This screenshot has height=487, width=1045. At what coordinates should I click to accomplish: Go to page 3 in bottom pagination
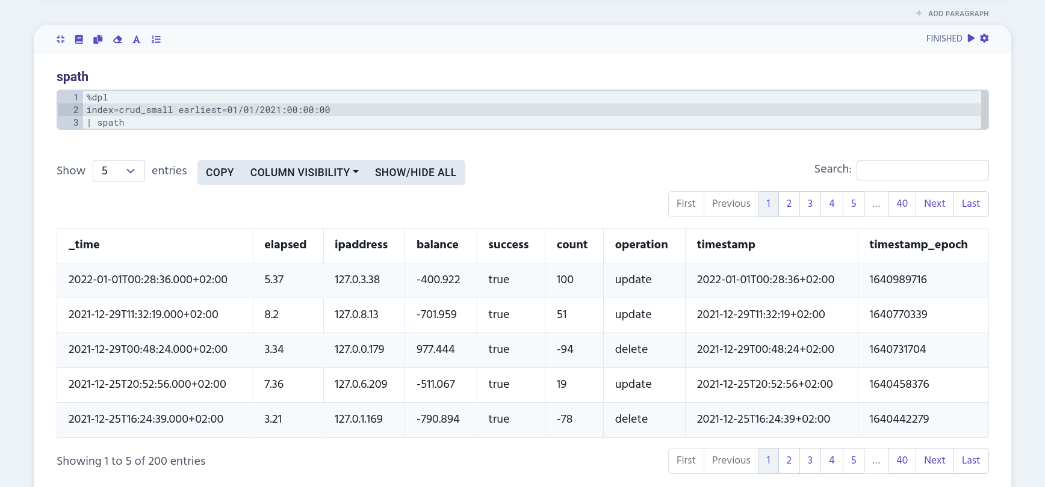point(810,461)
